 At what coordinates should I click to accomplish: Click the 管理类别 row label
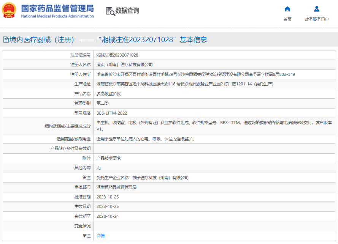(83, 103)
